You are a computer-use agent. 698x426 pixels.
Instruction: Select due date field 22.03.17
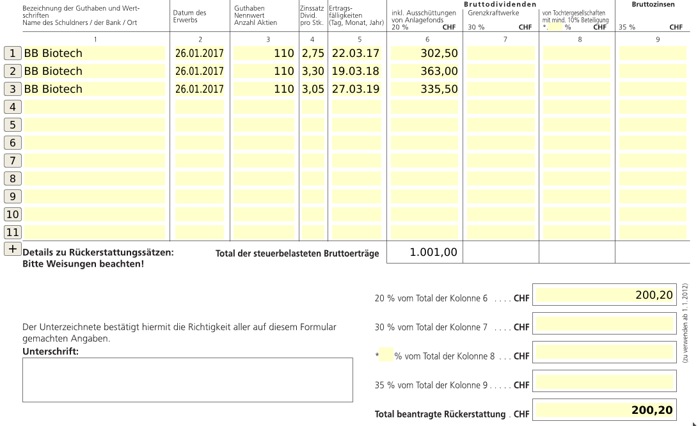pyautogui.click(x=356, y=54)
